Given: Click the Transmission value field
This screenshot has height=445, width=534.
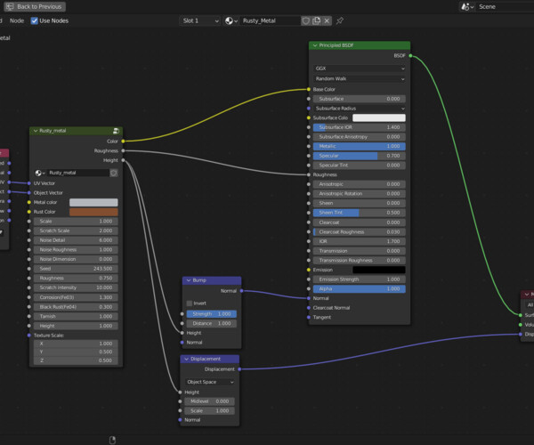Looking at the screenshot, I should coord(360,251).
